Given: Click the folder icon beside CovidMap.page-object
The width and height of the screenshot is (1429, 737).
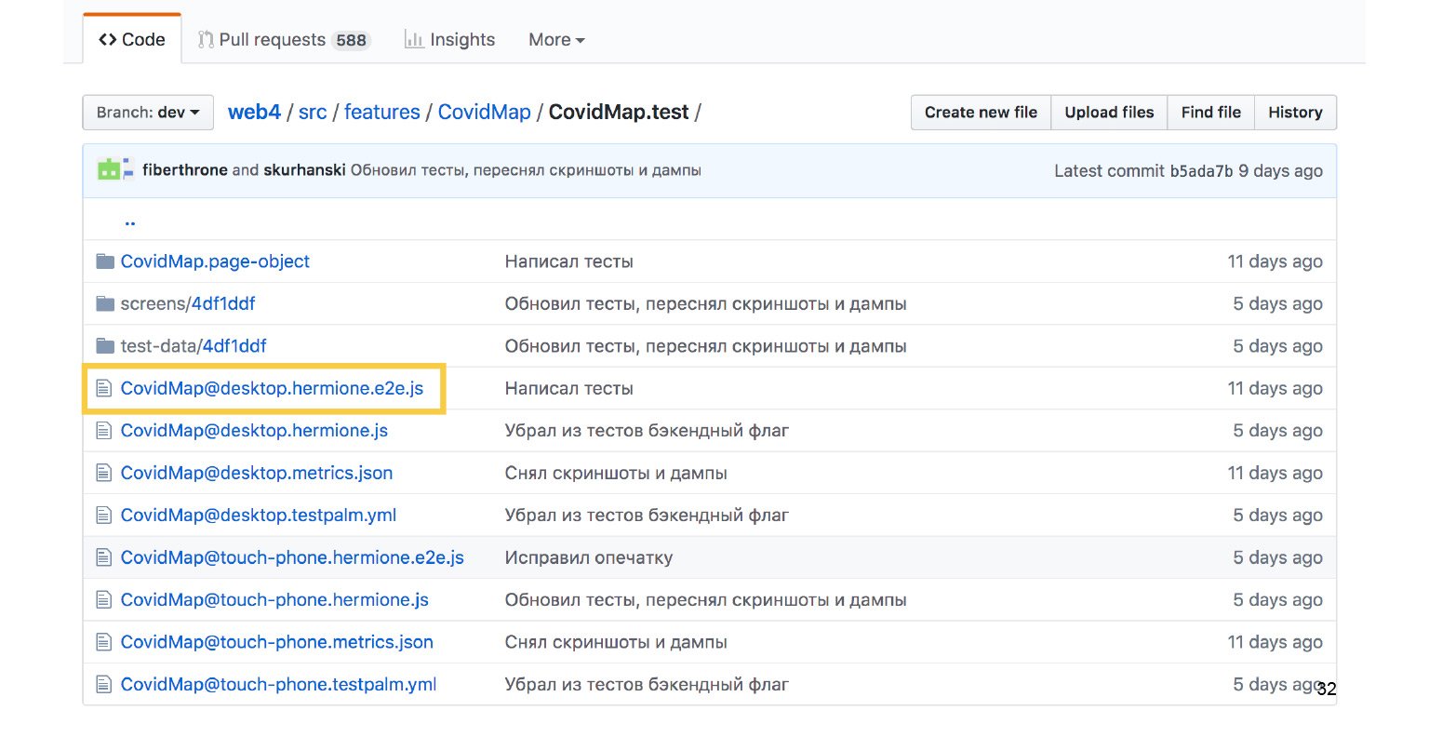Looking at the screenshot, I should (104, 261).
